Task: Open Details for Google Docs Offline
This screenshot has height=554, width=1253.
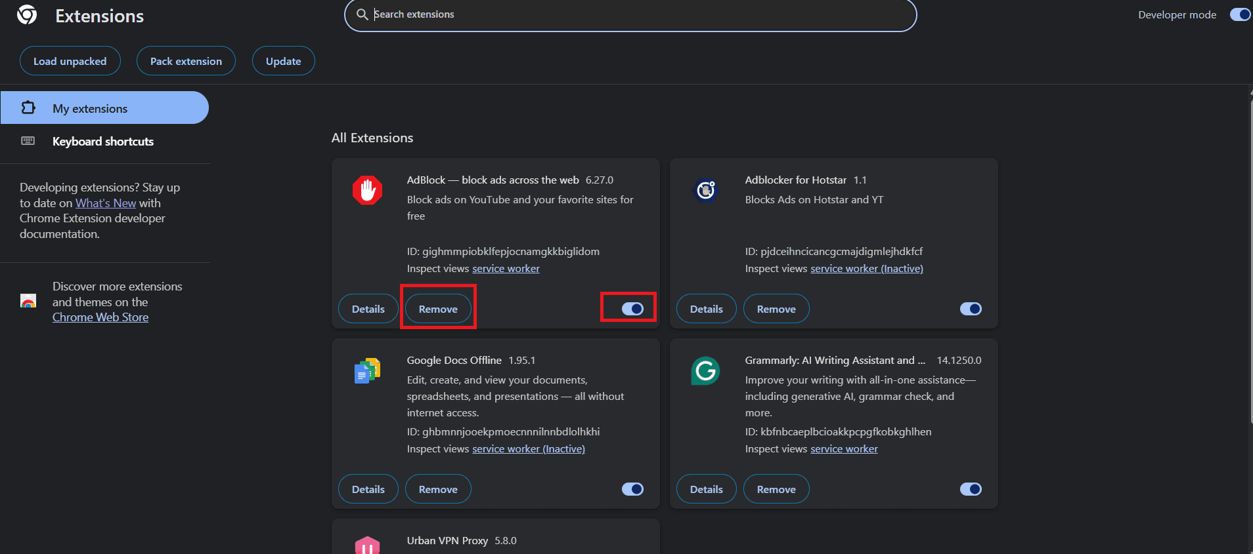Action: pos(368,489)
